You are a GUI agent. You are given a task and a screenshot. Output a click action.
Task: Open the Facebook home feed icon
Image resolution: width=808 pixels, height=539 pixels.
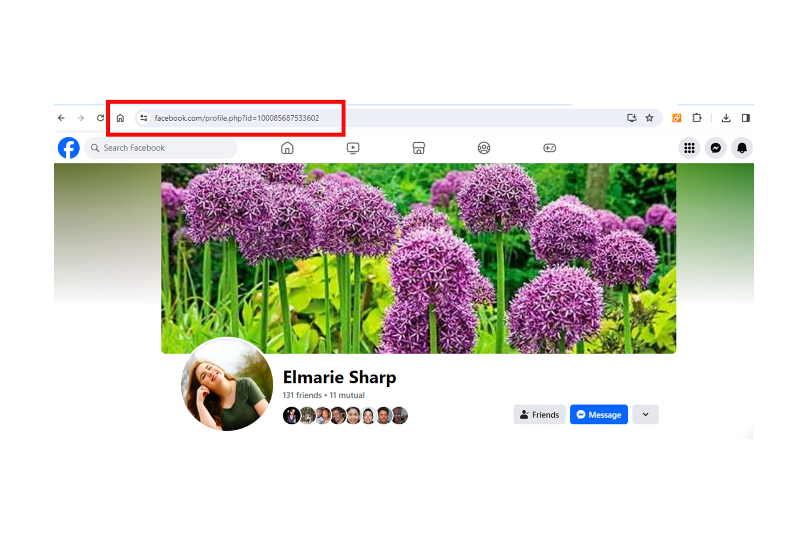click(x=287, y=148)
